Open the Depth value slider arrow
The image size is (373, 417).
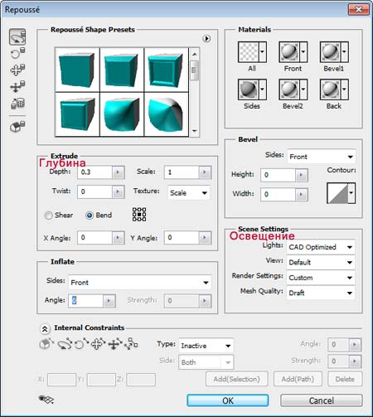(119, 172)
